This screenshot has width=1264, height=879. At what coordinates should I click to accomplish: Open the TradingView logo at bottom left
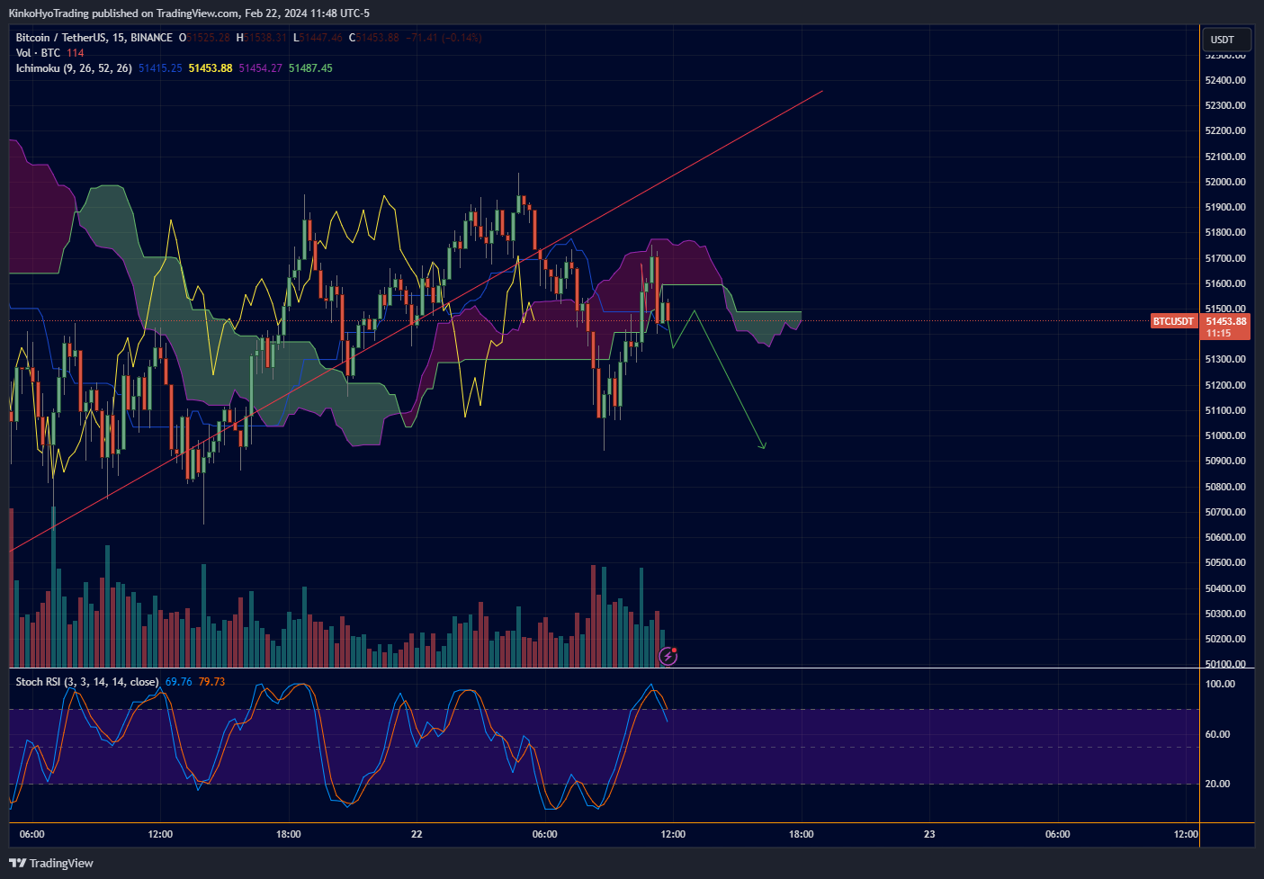click(x=51, y=863)
